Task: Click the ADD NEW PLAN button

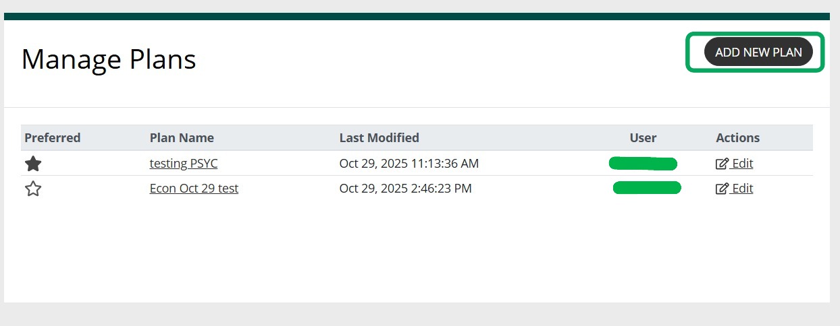Action: [x=758, y=52]
